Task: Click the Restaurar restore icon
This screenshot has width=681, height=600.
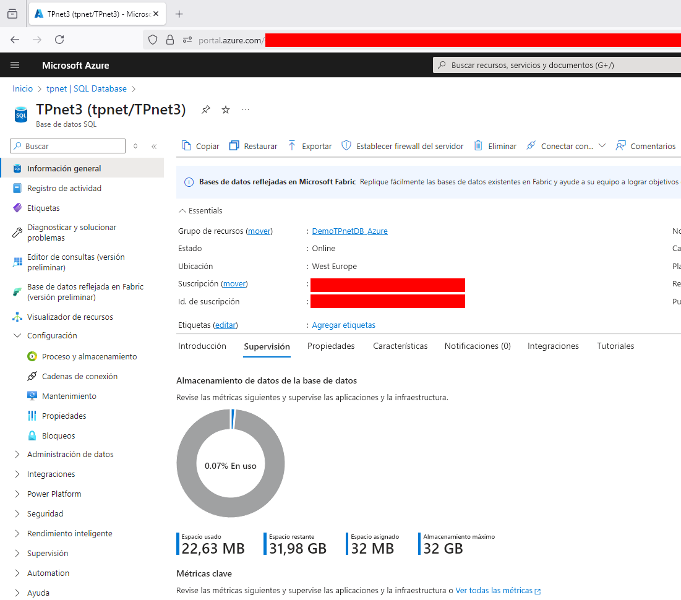Action: [x=234, y=145]
